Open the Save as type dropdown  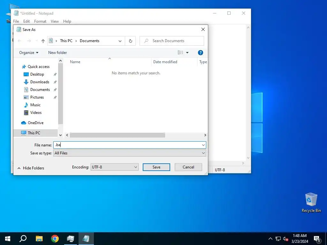point(130,153)
